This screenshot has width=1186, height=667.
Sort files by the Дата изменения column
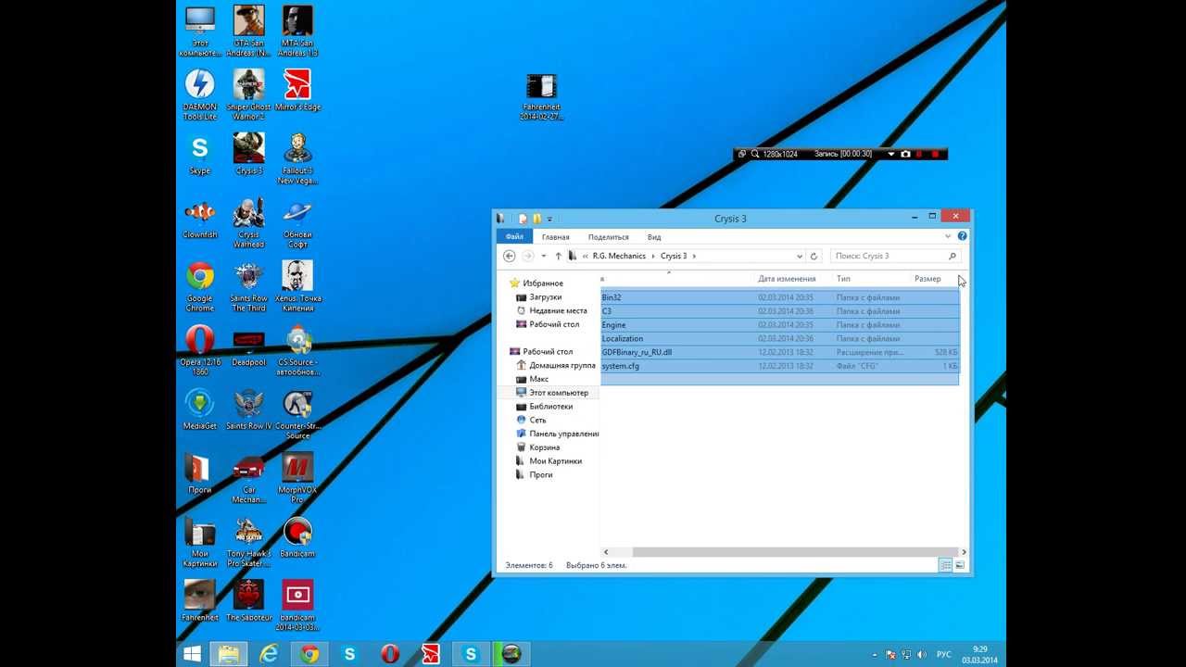coord(787,279)
